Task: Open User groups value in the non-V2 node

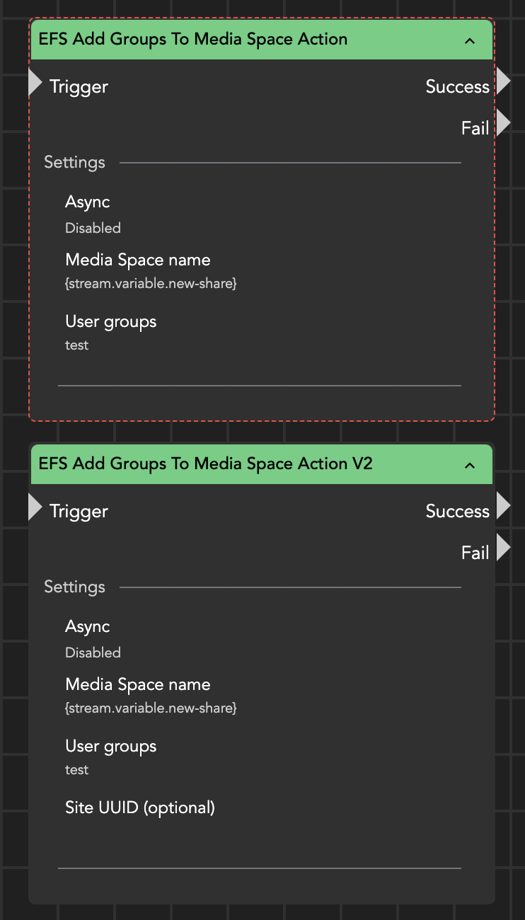Action: tap(77, 345)
